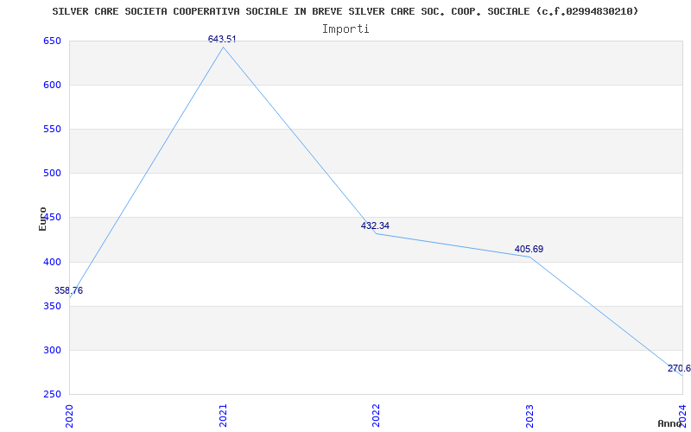Click the 2022 x-axis tick label
The width and height of the screenshot is (691, 432).
376,416
